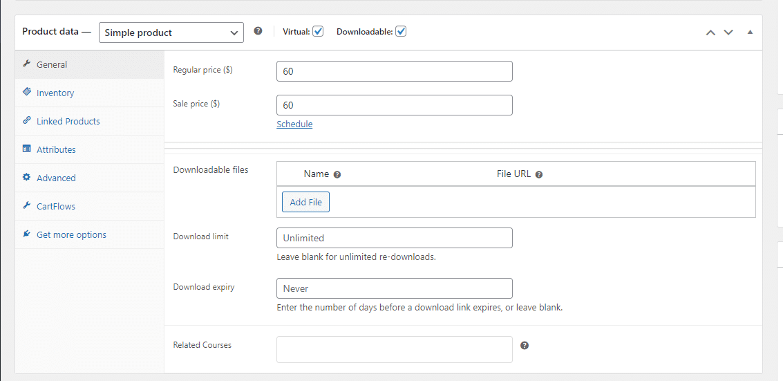Click the Inventory tag icon
The width and height of the screenshot is (783, 381).
27,93
